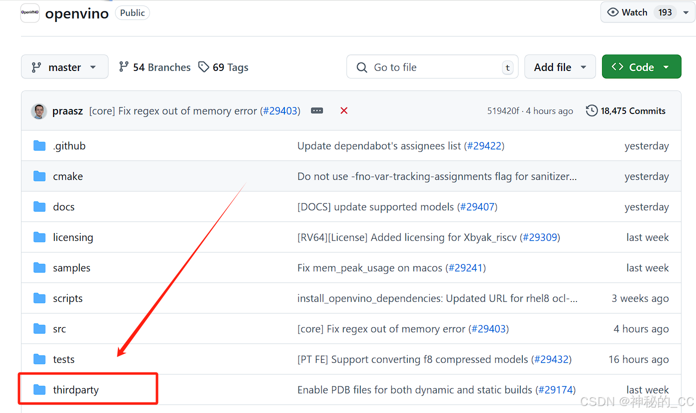The width and height of the screenshot is (696, 413).
Task: Click the folder icon beside src
Action: coord(39,328)
